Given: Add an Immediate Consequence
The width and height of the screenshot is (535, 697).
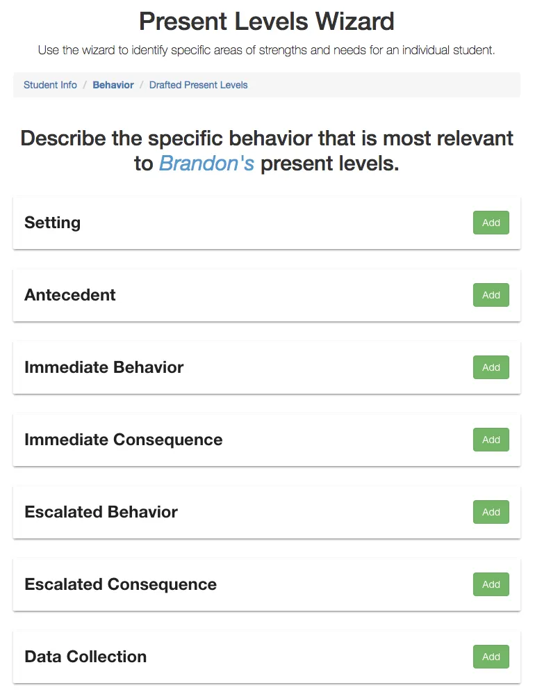Looking at the screenshot, I should click(491, 440).
